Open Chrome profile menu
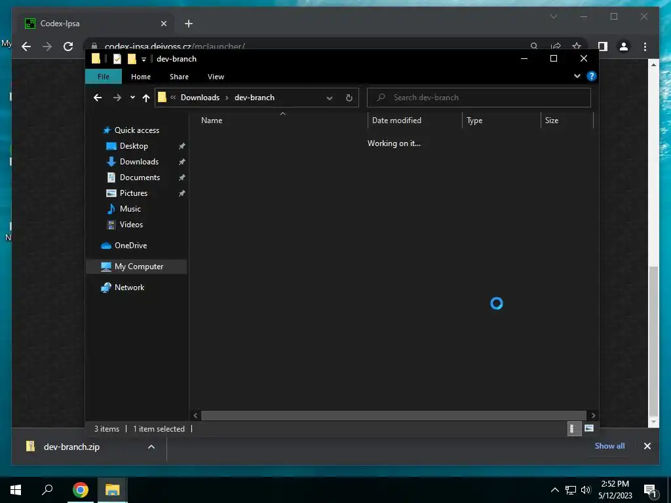Image resolution: width=671 pixels, height=503 pixels. pyautogui.click(x=624, y=47)
